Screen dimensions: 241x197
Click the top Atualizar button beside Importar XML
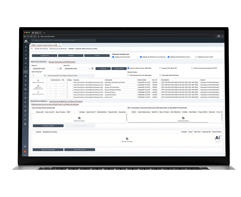click(x=71, y=55)
